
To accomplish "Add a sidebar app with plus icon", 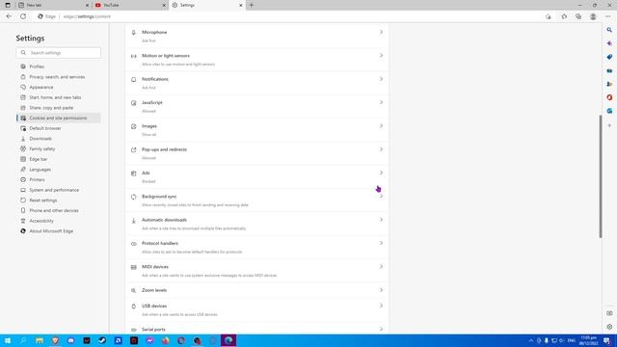I will (609, 125).
